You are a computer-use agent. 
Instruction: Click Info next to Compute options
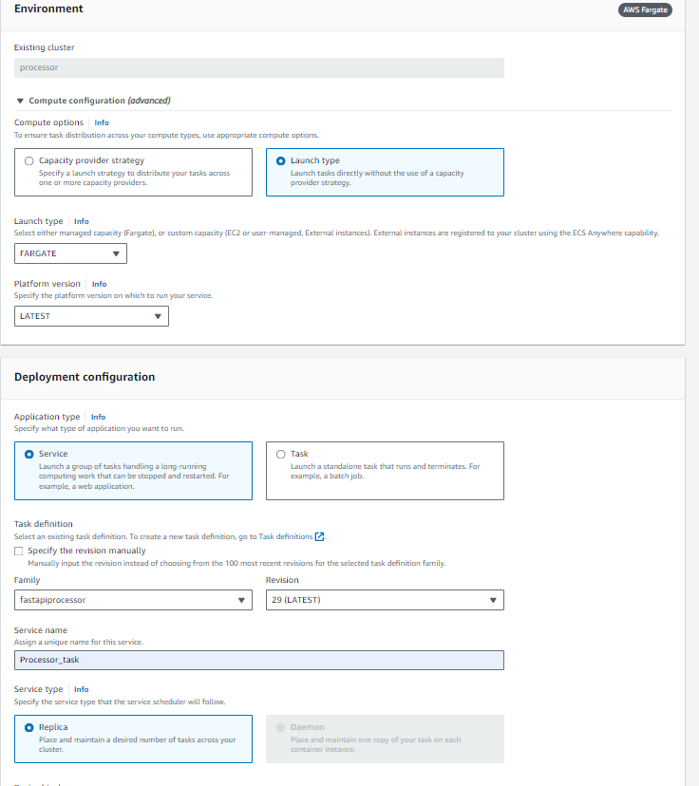click(x=101, y=122)
